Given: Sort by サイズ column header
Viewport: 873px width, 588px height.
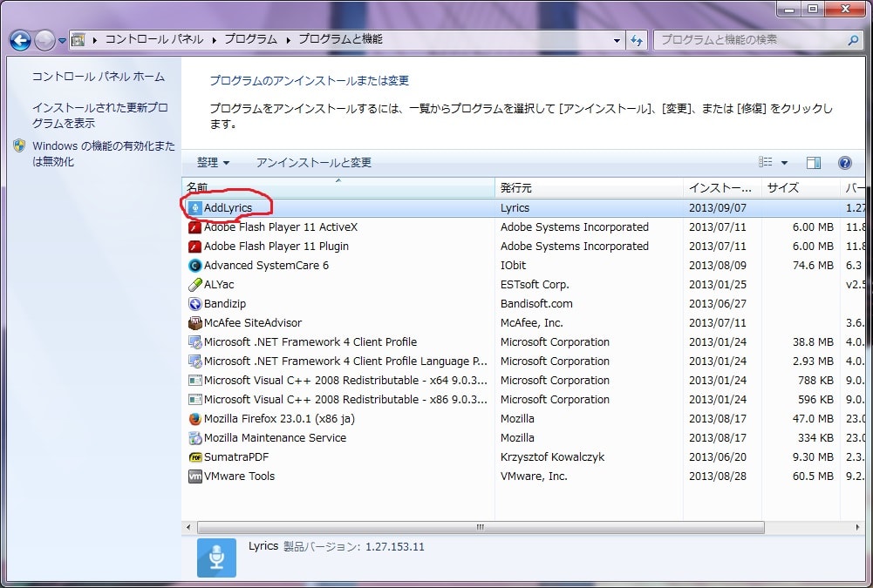Looking at the screenshot, I should 801,187.
